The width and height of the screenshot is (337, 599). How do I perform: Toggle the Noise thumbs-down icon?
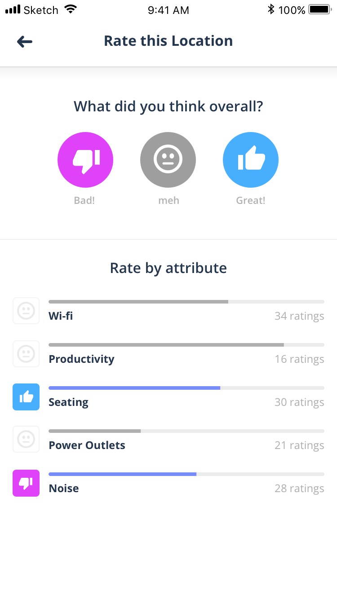(x=26, y=483)
